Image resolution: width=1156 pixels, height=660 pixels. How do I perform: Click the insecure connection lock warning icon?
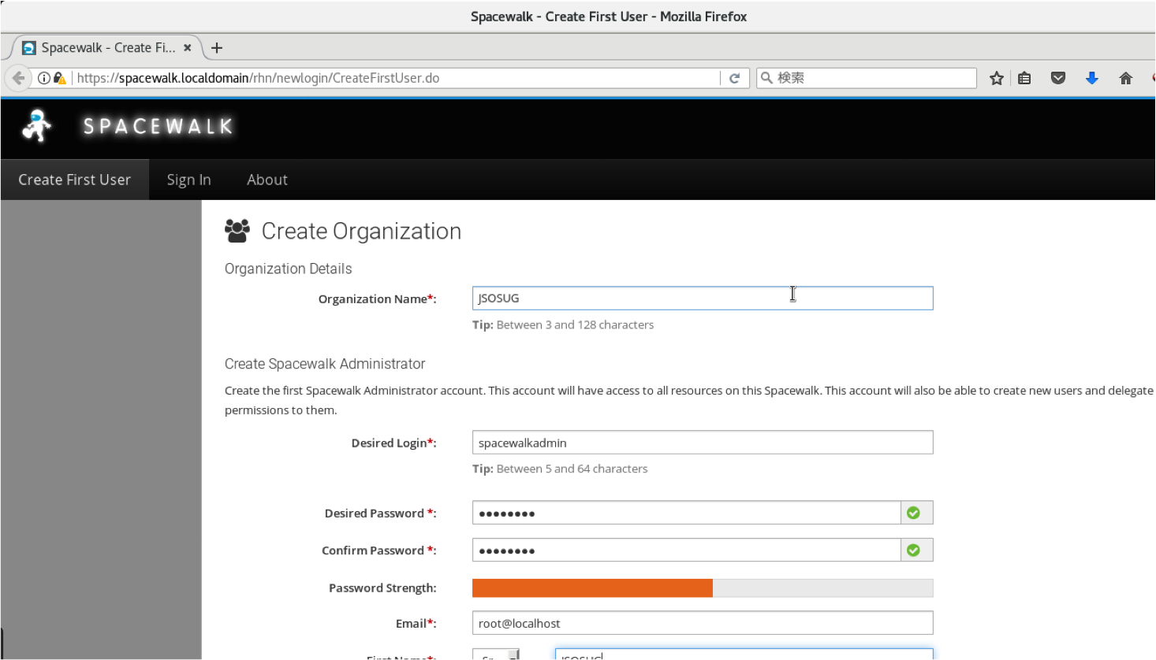click(x=60, y=78)
